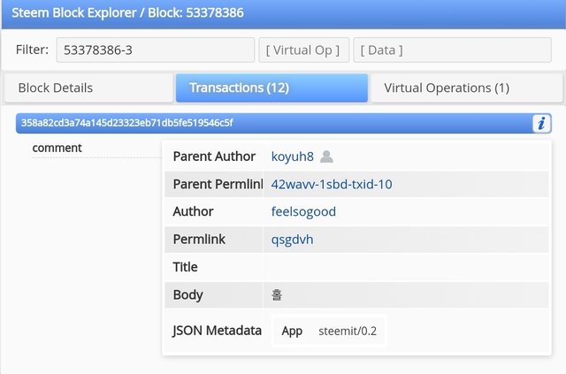
Task: Open permlink qsgdvh
Action: 292,240
